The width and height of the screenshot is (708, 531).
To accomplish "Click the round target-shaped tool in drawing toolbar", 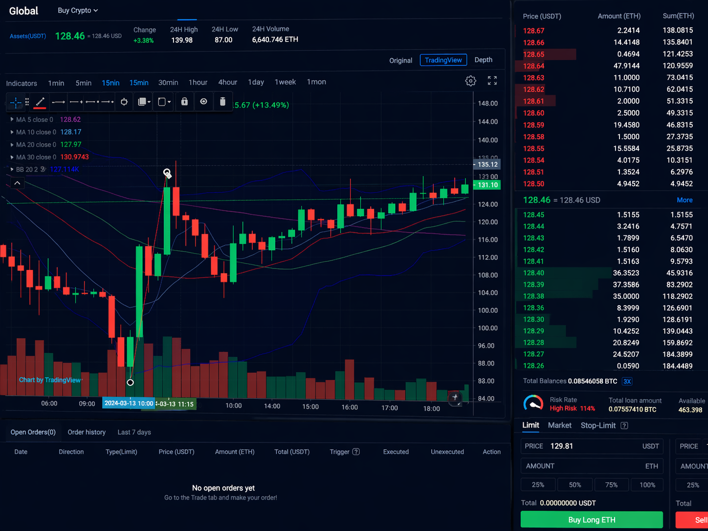I will click(x=124, y=102).
